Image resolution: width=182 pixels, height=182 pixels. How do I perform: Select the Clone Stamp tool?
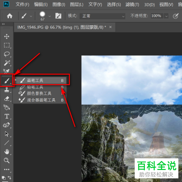coord(7,90)
